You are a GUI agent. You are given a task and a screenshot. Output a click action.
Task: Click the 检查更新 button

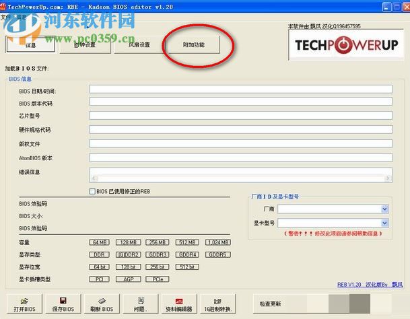click(271, 304)
